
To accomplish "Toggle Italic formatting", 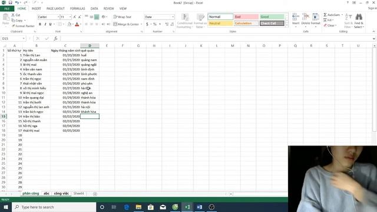I will 45,24.
